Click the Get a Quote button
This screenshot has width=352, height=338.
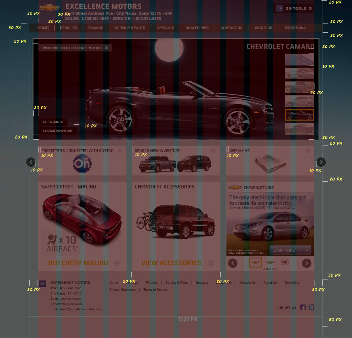53,122
